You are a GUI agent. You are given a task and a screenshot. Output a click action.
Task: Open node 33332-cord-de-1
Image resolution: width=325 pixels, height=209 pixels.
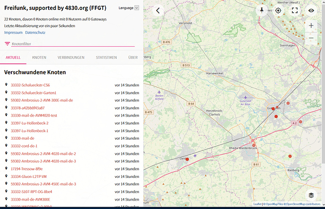[x=24, y=146]
